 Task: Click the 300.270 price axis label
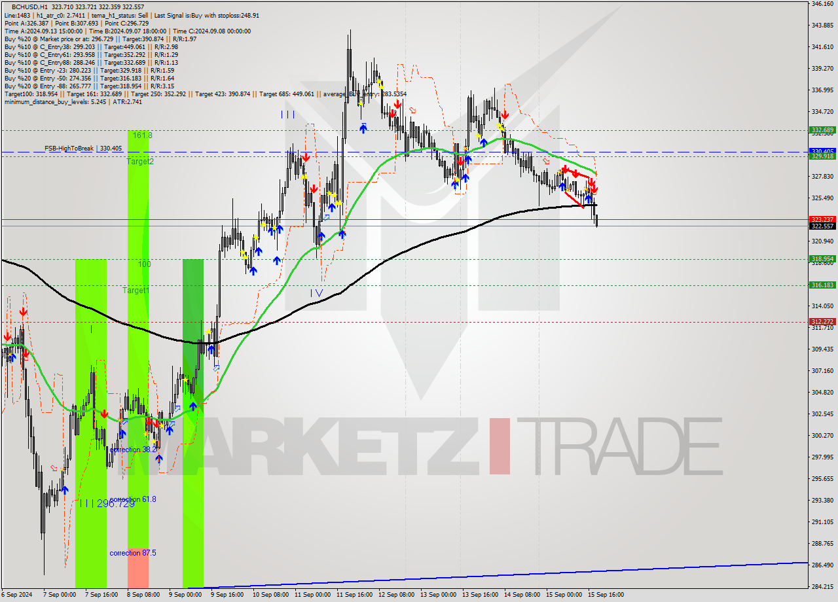822,436
